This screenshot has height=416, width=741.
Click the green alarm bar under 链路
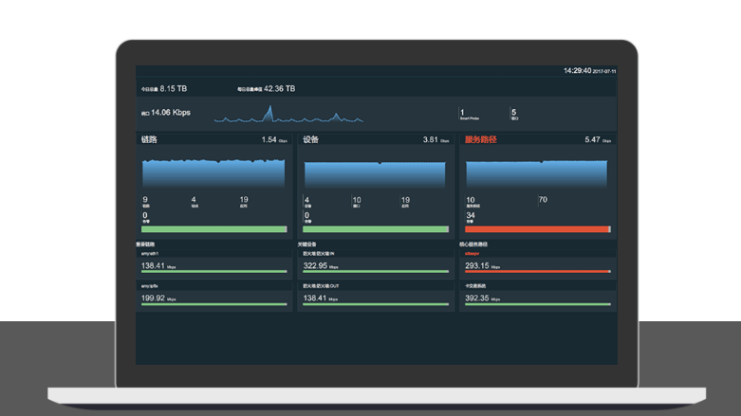(x=213, y=229)
